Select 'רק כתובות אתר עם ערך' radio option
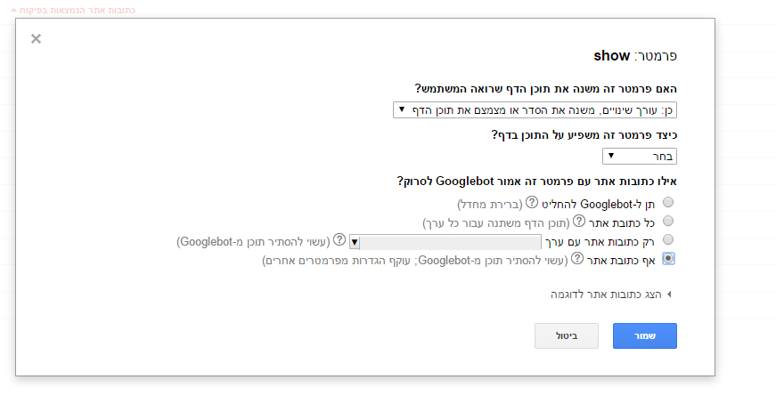Image resolution: width=776 pixels, height=420 pixels. tap(668, 239)
